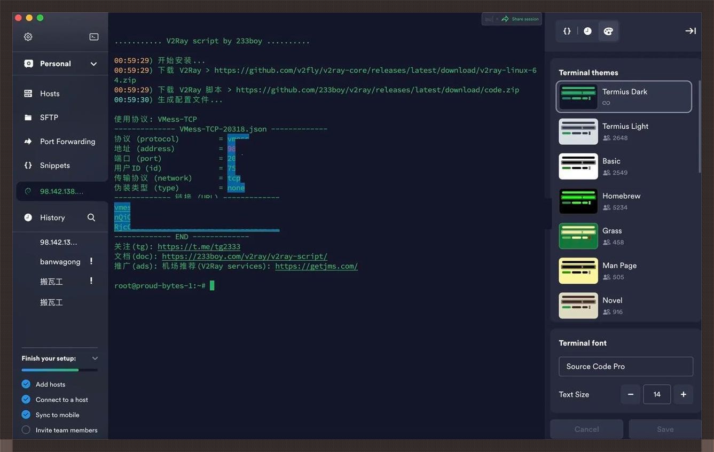Collapse the right side panel with arrow icon
Viewport: 714px width, 452px height.
coord(691,31)
